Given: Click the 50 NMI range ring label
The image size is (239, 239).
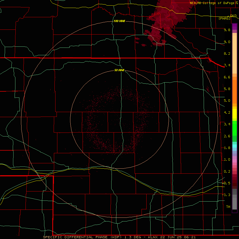Looking at the screenshot, I should click(119, 70).
